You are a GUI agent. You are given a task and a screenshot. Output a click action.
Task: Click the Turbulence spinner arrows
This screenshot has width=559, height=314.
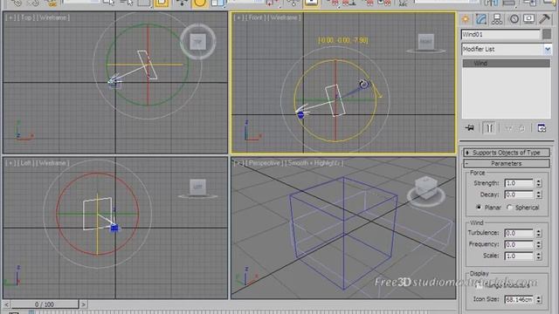pos(539,233)
